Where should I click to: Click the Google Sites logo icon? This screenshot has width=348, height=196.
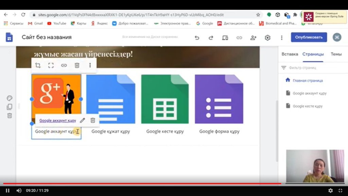click(x=9, y=37)
